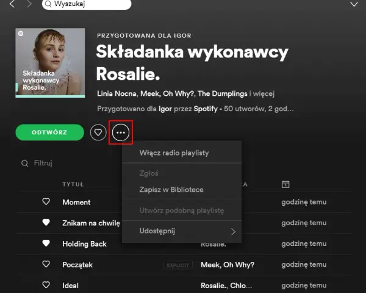Open the Igor user link
The width and height of the screenshot is (366, 293).
coord(165,109)
